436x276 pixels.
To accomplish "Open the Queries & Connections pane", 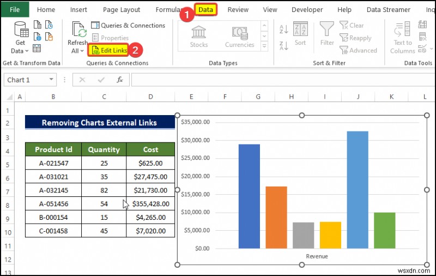I will (x=128, y=25).
